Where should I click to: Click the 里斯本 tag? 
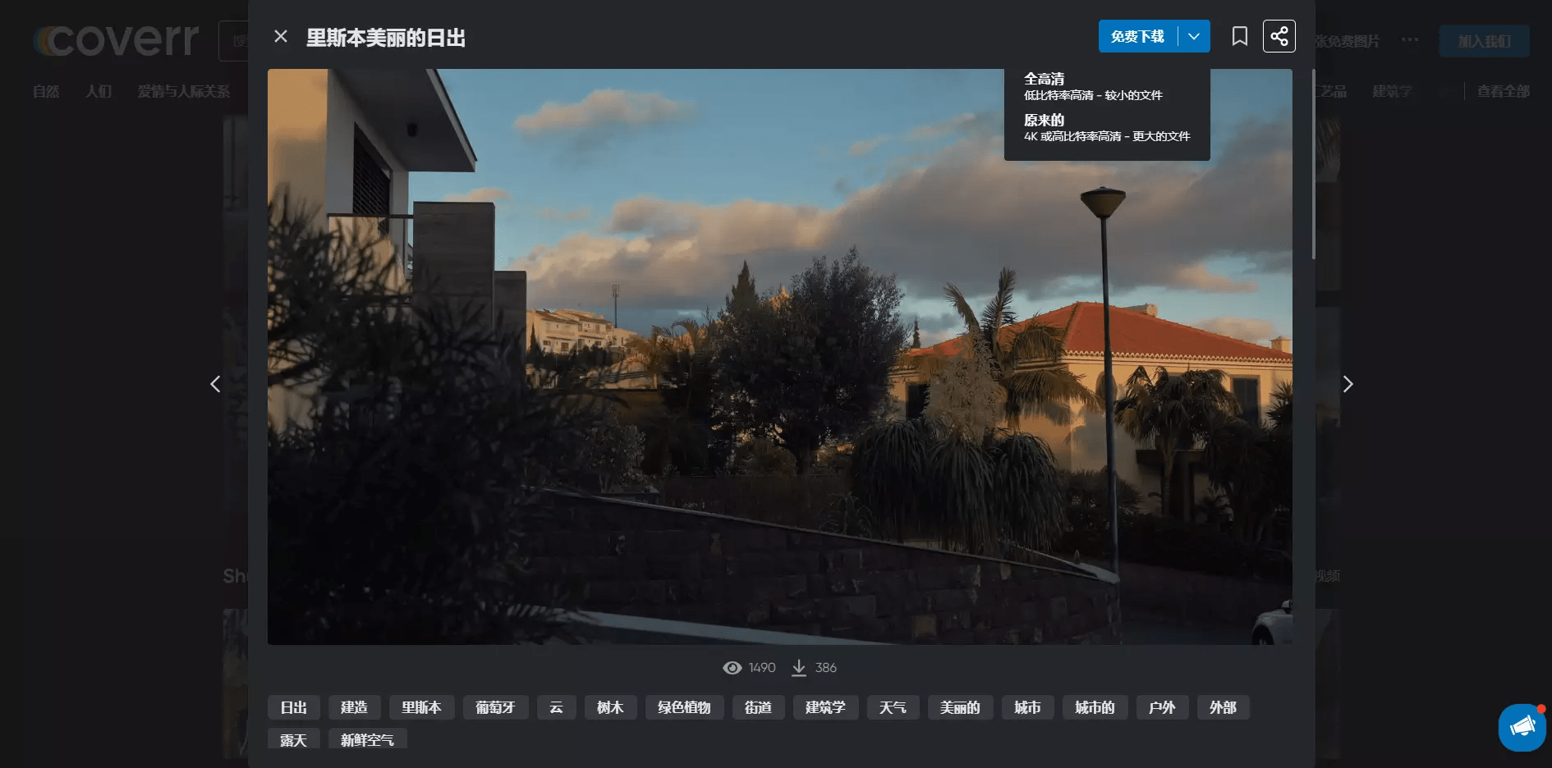[422, 707]
